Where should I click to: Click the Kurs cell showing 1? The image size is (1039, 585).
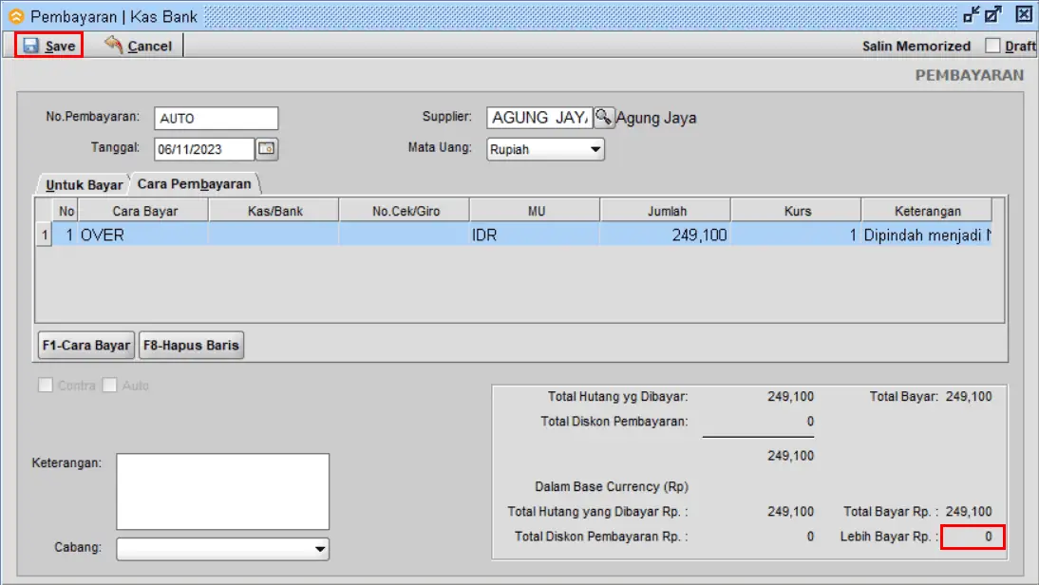797,235
